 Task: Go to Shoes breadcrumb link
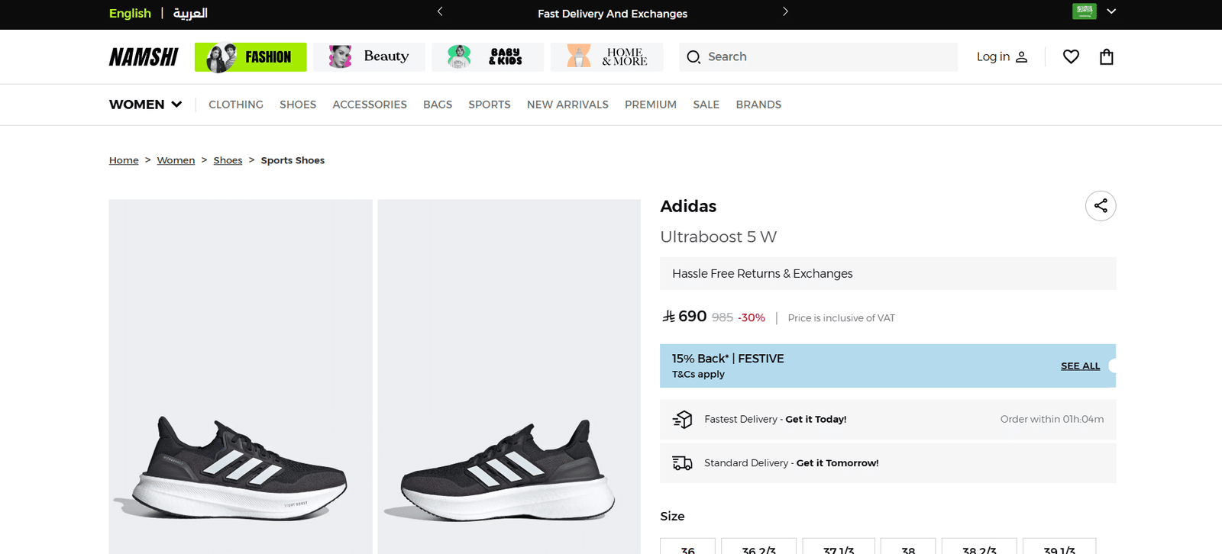[x=228, y=160]
